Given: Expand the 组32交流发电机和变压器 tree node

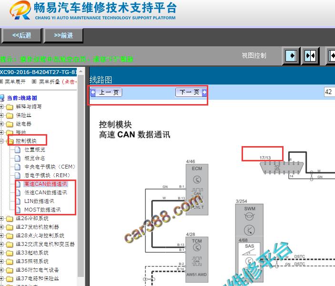Looking at the screenshot, I should tap(1, 244).
